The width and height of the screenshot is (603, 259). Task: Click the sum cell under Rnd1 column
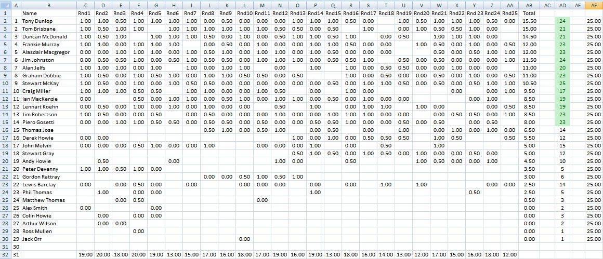point(85,254)
